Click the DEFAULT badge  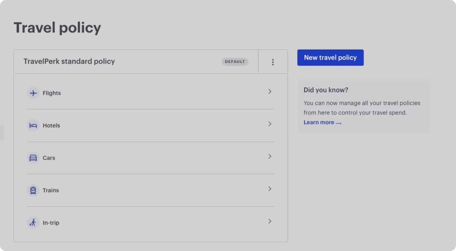point(235,62)
